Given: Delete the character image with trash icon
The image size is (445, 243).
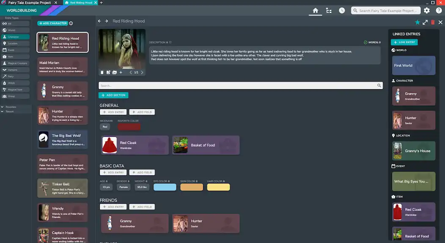Looking at the screenshot, I should [x=102, y=72].
